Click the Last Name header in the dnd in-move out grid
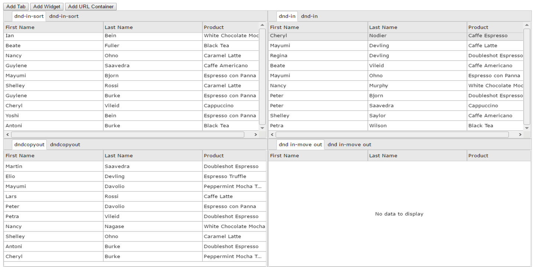 point(417,155)
